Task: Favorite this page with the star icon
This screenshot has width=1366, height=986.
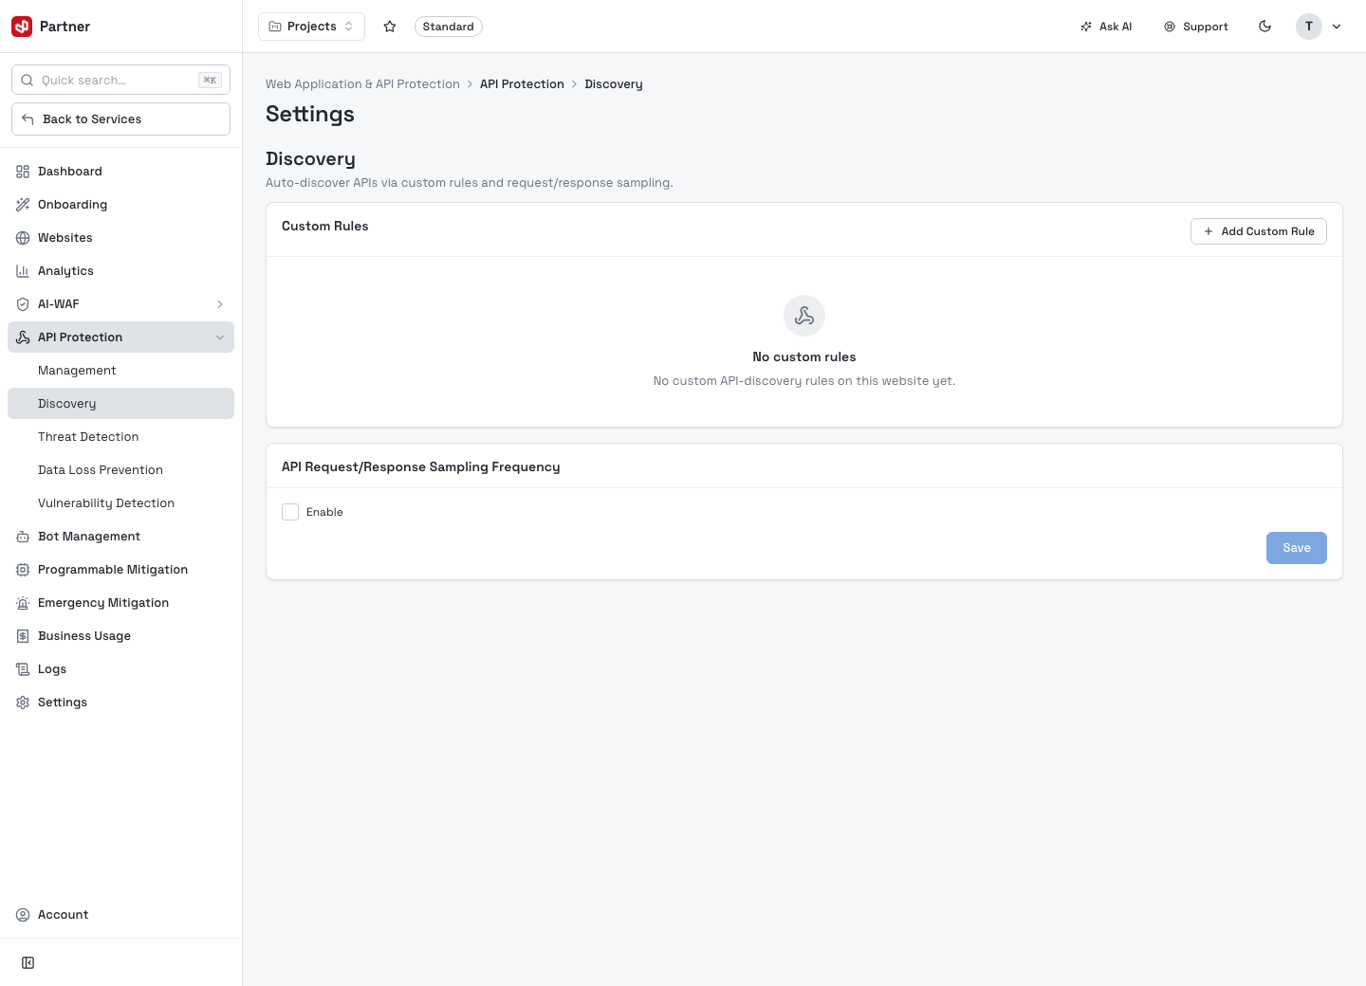Action: pos(390,27)
